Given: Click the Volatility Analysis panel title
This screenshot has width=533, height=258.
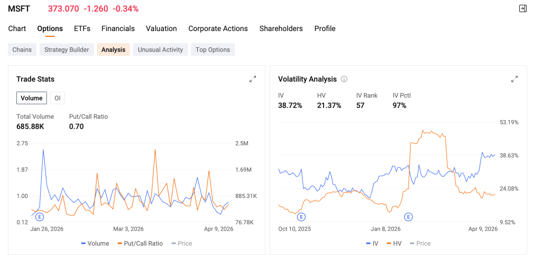Looking at the screenshot, I should 307,79.
